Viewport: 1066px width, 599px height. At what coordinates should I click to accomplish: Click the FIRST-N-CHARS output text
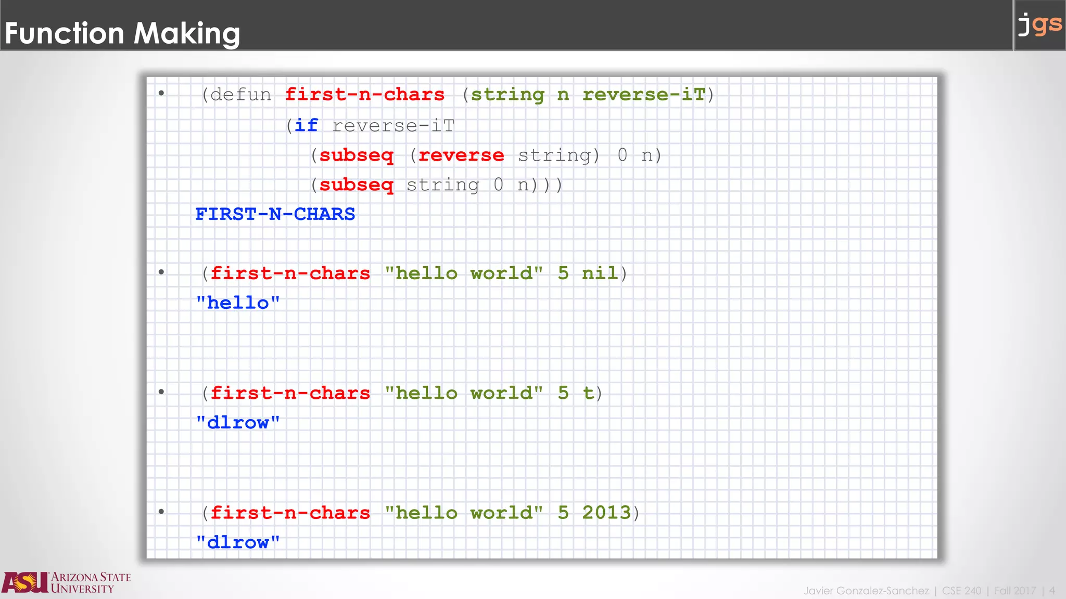coord(275,214)
